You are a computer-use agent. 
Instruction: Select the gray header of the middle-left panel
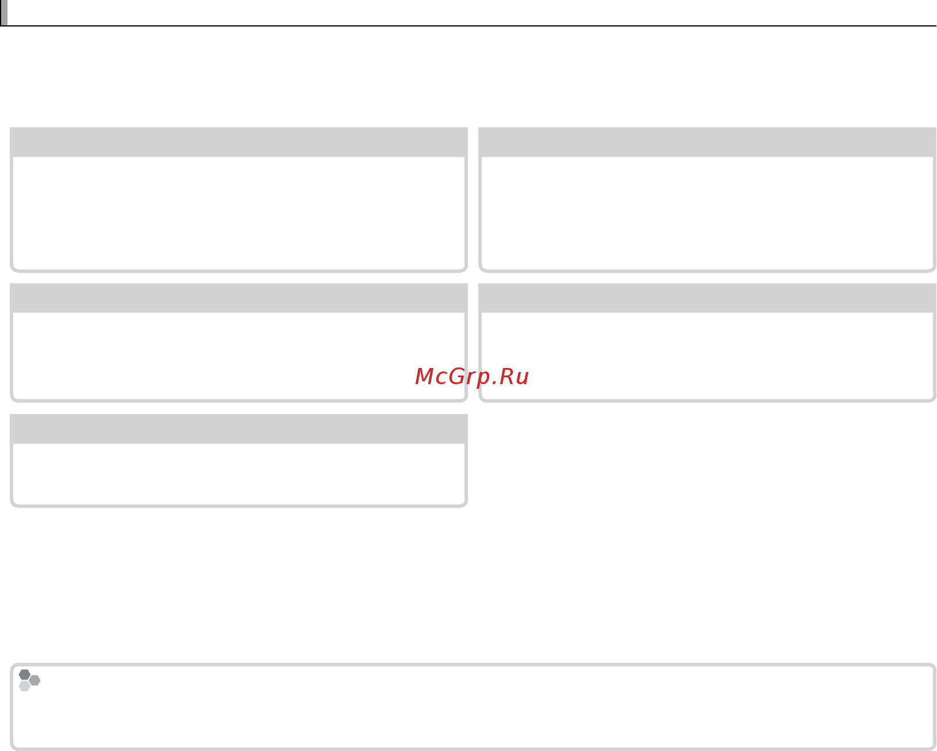[239, 298]
